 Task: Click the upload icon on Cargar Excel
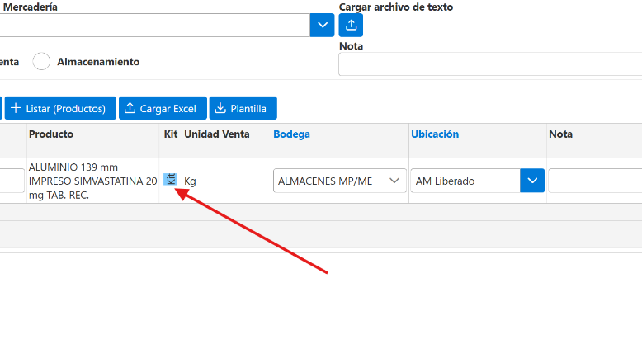[130, 108]
